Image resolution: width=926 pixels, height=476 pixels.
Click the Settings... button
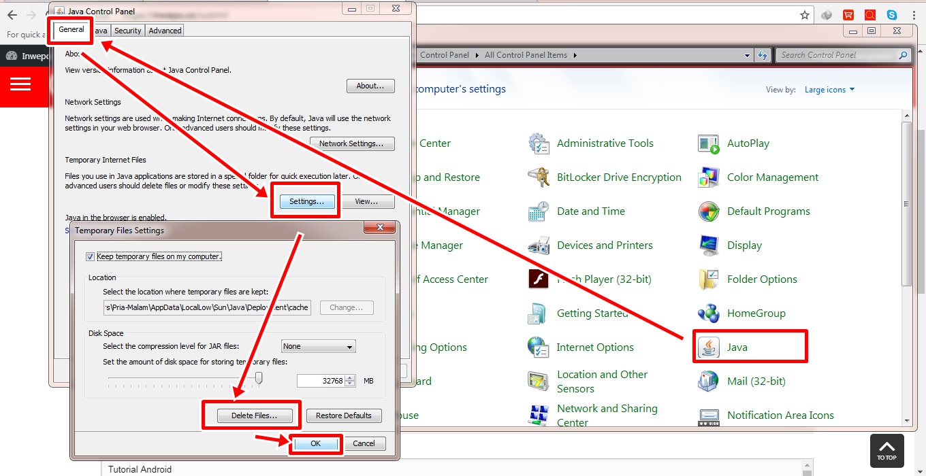306,201
